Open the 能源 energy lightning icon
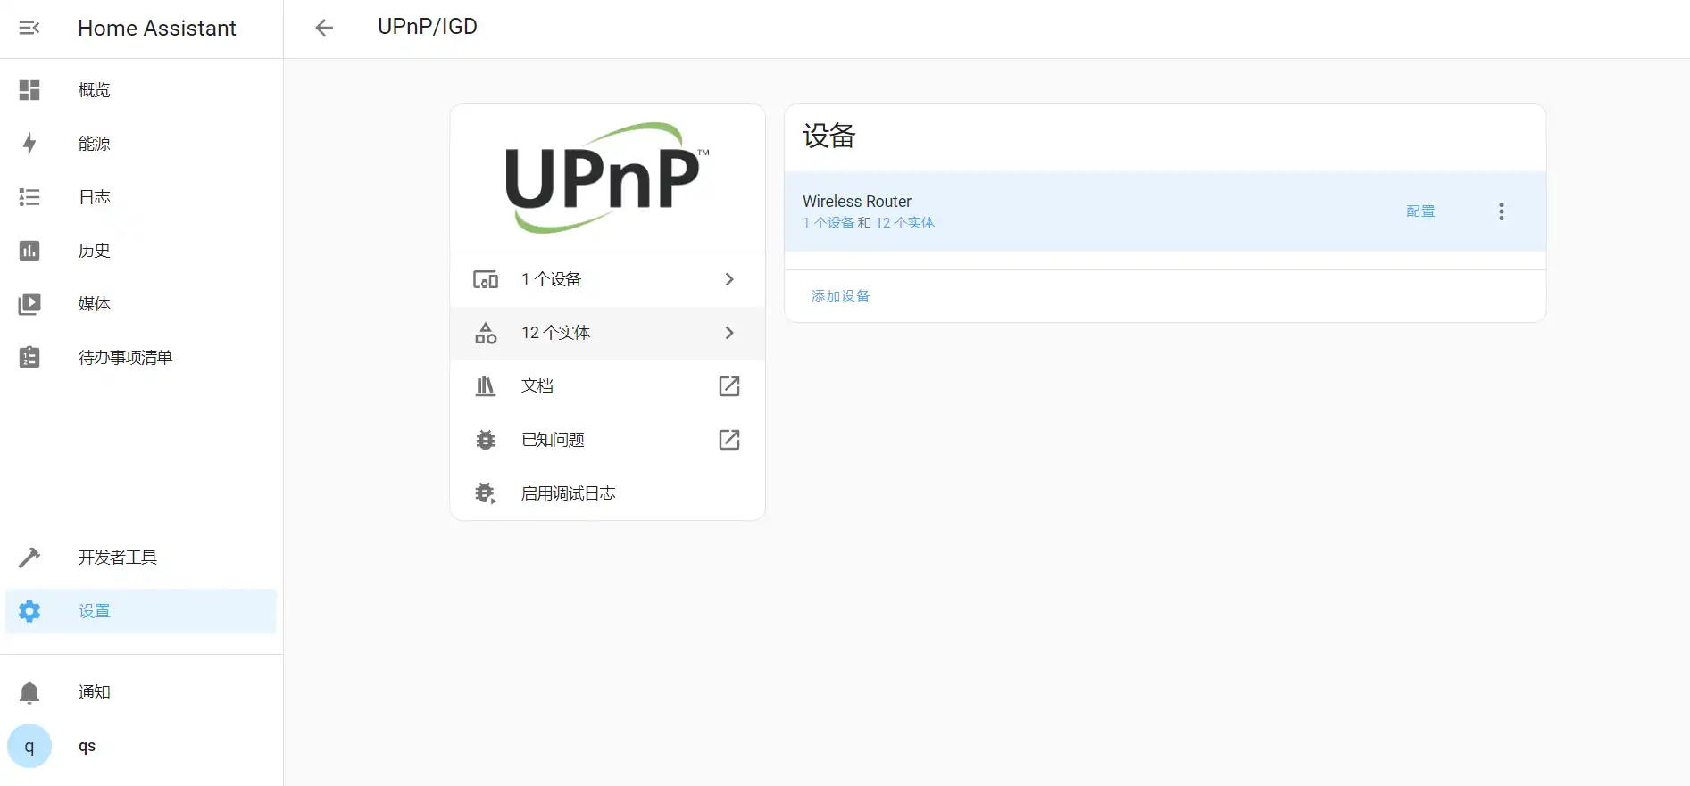1690x786 pixels. point(29,144)
